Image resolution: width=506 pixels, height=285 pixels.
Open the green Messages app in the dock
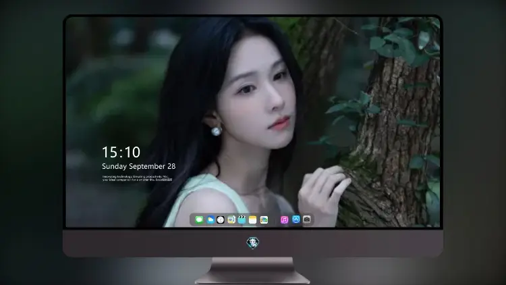click(x=199, y=219)
